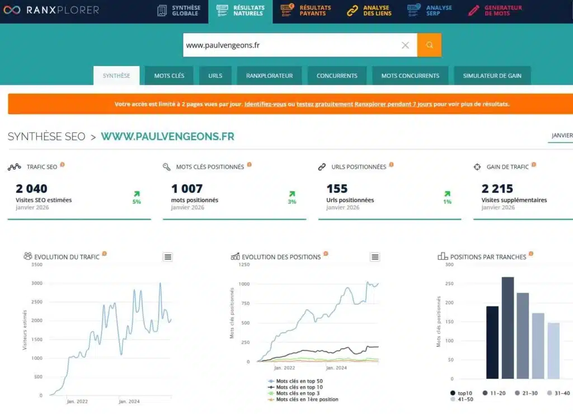
Task: Launch search with the magnifier icon
Action: tap(429, 45)
